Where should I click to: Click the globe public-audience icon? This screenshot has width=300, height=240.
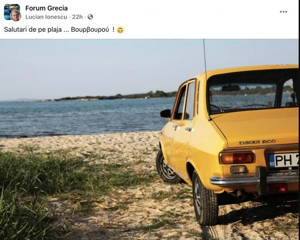(90, 17)
